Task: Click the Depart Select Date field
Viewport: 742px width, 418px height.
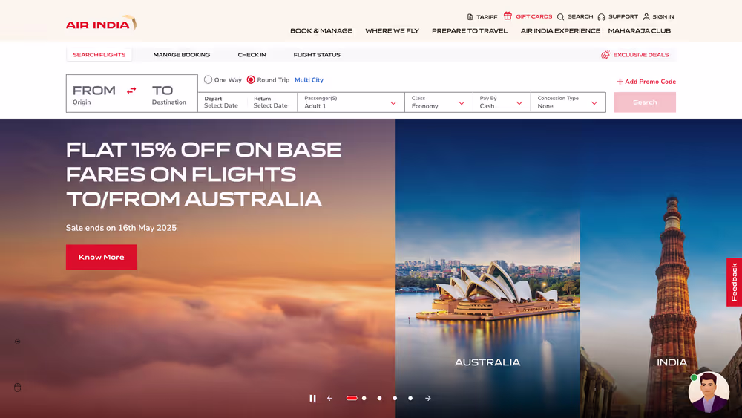Action: (x=221, y=102)
